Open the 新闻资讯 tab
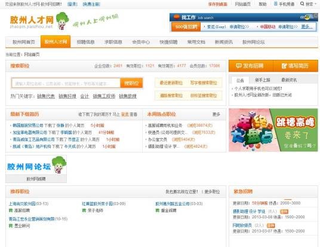Screen dimensions: 320x247 tap(224, 42)
